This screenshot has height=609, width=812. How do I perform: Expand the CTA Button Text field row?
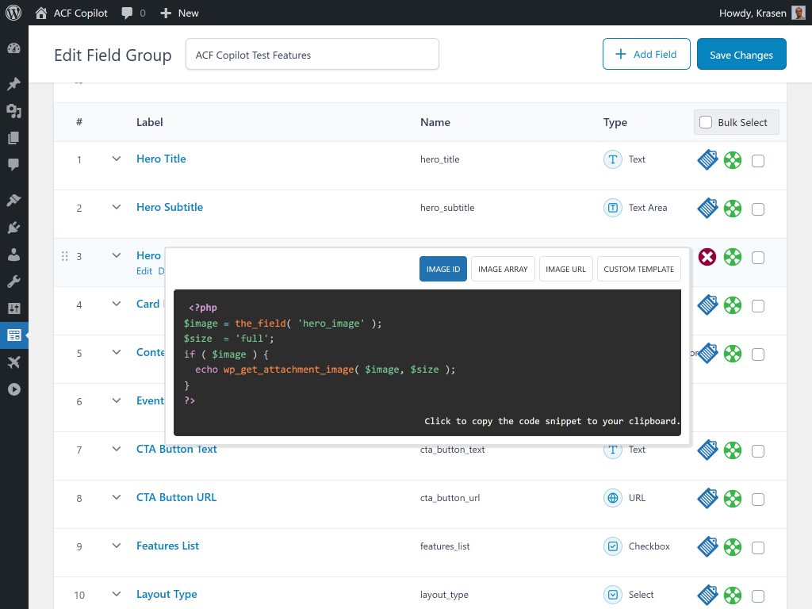(x=117, y=449)
